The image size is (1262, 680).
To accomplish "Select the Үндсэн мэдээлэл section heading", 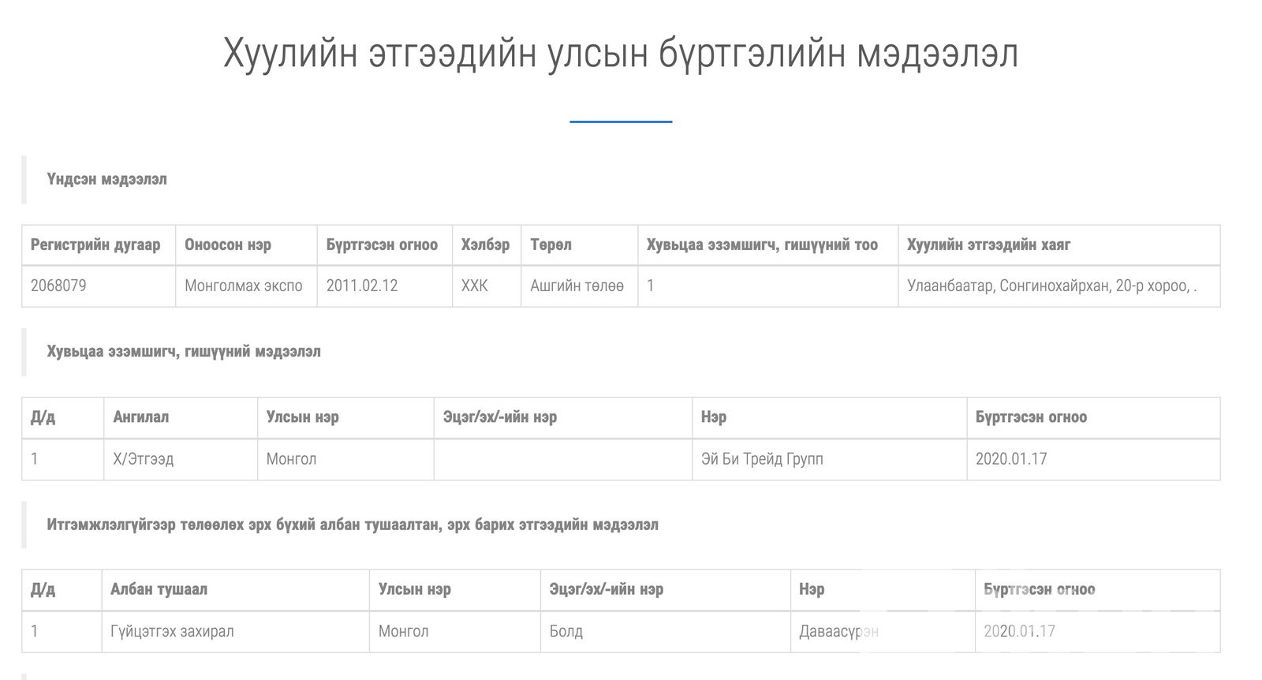I will point(106,179).
